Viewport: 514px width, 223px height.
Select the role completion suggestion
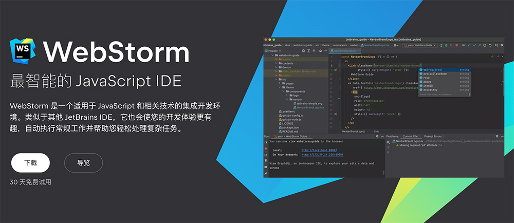(x=445, y=78)
